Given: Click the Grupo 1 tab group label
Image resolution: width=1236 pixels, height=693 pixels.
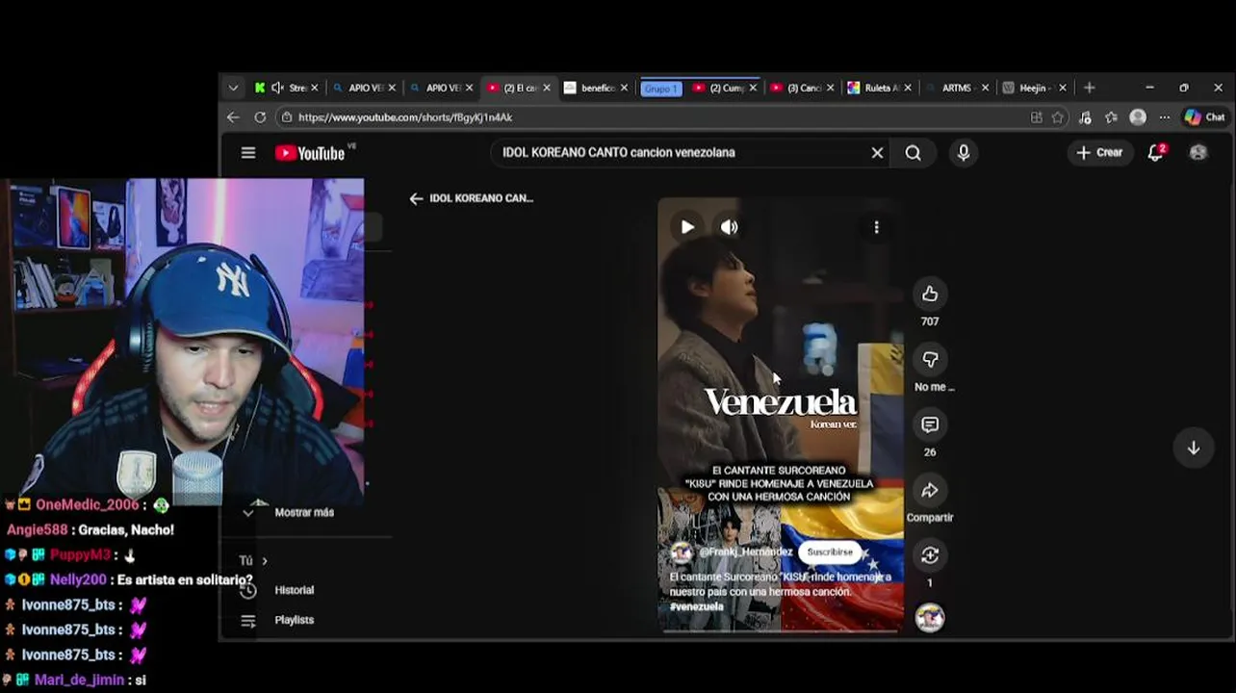Looking at the screenshot, I should point(661,89).
